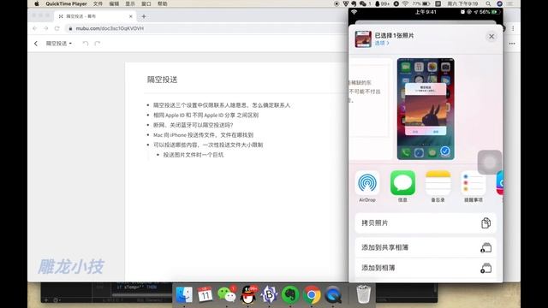The height and width of the screenshot is (308, 548).
Task: Open a new Chrome tab
Action: coord(144,16)
